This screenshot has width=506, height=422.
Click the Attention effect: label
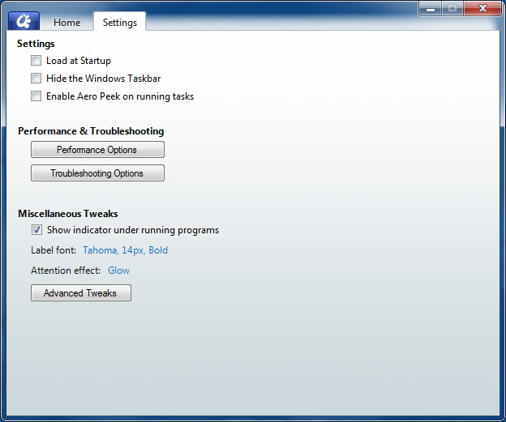66,271
